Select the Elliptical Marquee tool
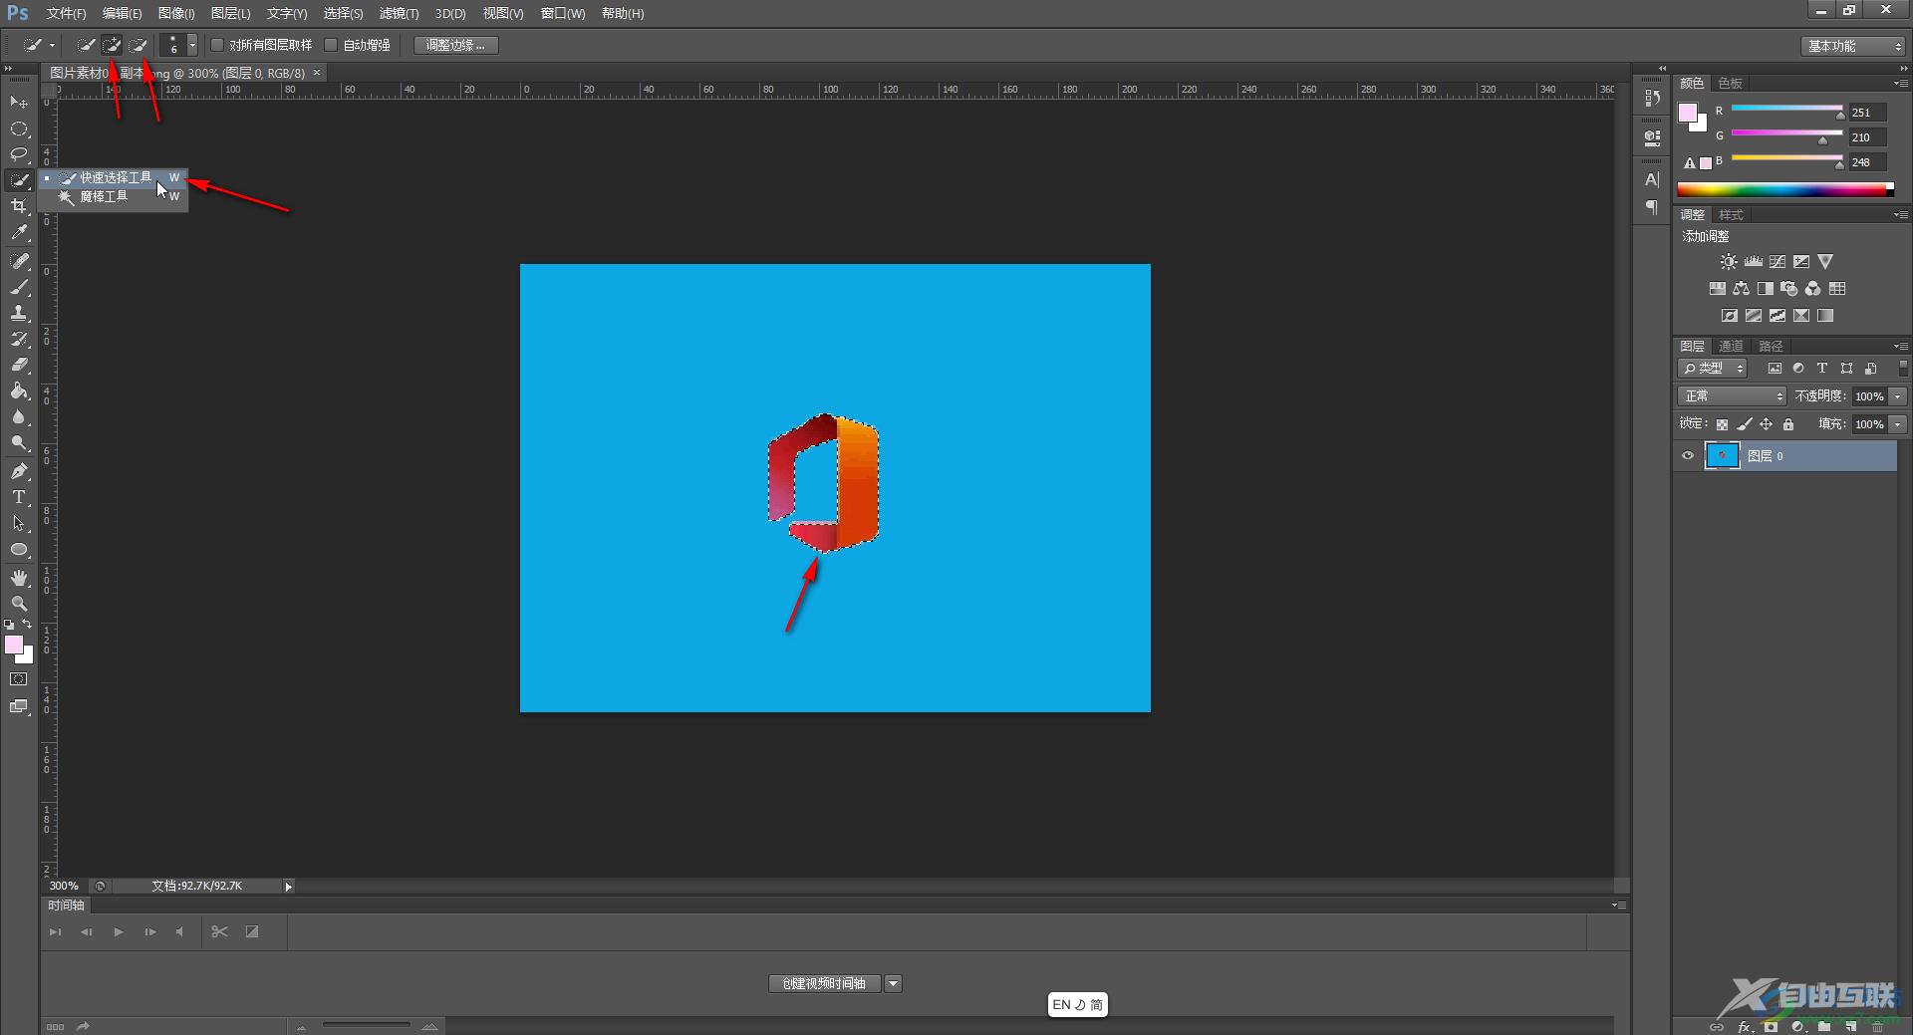 tap(19, 129)
